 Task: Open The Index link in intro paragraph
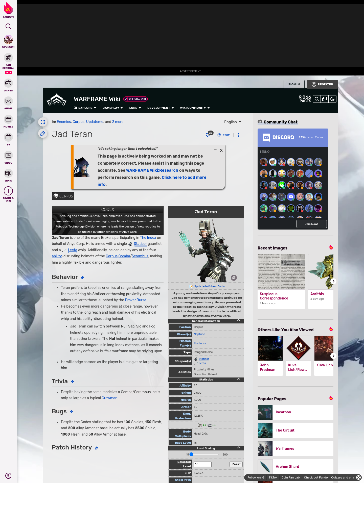148,238
